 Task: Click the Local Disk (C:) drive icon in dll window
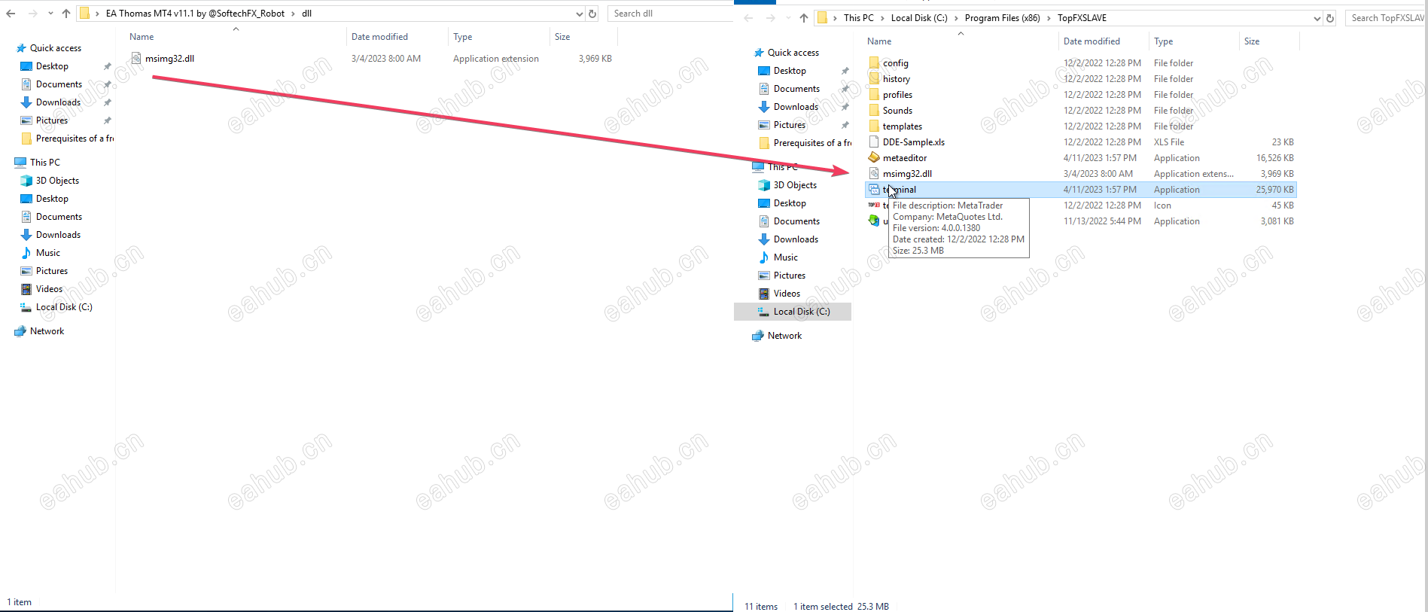26,307
